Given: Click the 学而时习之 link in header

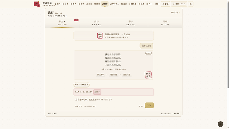Looking at the screenshot, I should tap(175, 13).
